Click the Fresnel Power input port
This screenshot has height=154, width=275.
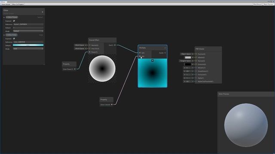coord(90,52)
